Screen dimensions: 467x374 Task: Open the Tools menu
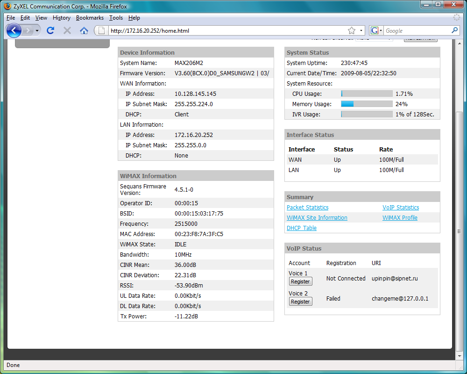tap(116, 18)
